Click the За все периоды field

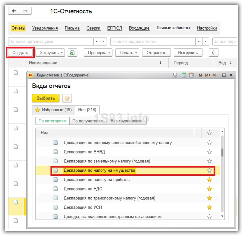point(224,42)
